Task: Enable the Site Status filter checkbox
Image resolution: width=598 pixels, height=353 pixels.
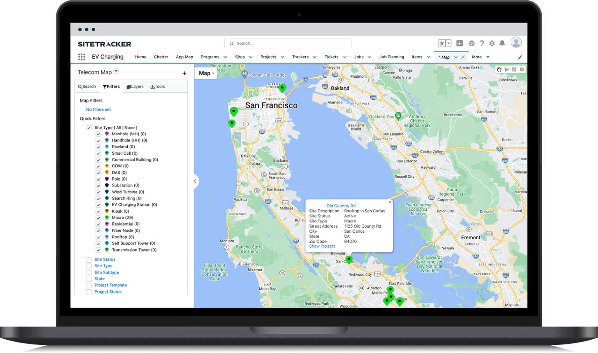Action: pyautogui.click(x=88, y=259)
